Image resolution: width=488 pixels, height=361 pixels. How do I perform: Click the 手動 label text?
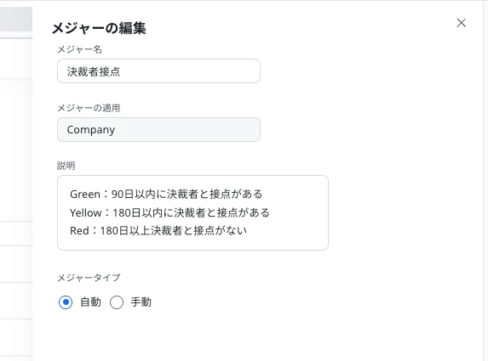(x=141, y=302)
